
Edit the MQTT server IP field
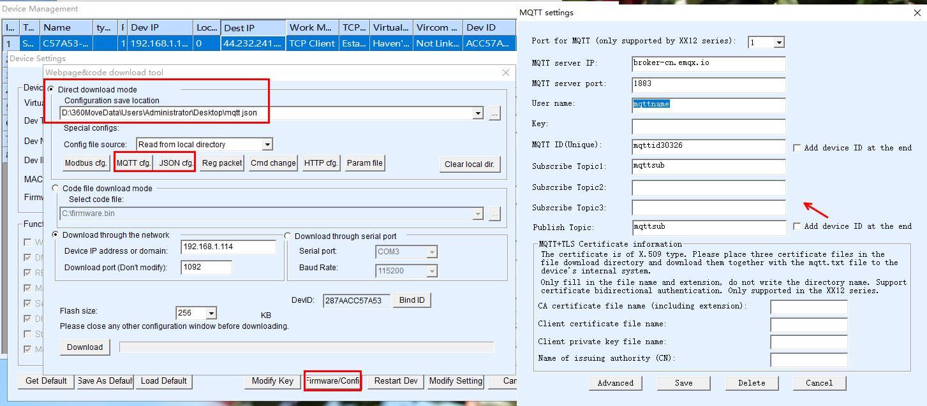[x=709, y=64]
